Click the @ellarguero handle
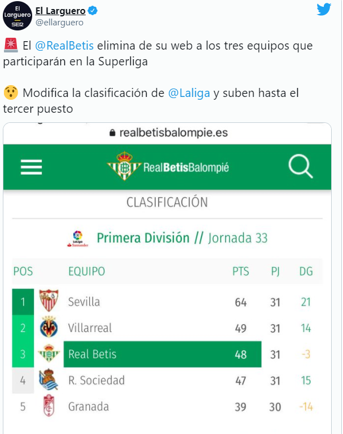 tap(59, 23)
